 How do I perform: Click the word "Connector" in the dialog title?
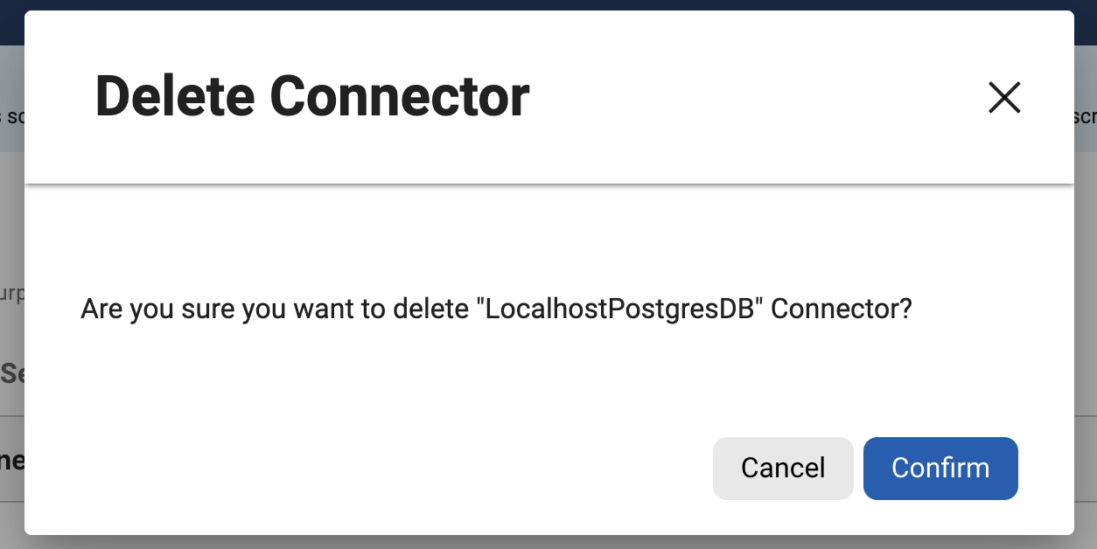pos(399,96)
